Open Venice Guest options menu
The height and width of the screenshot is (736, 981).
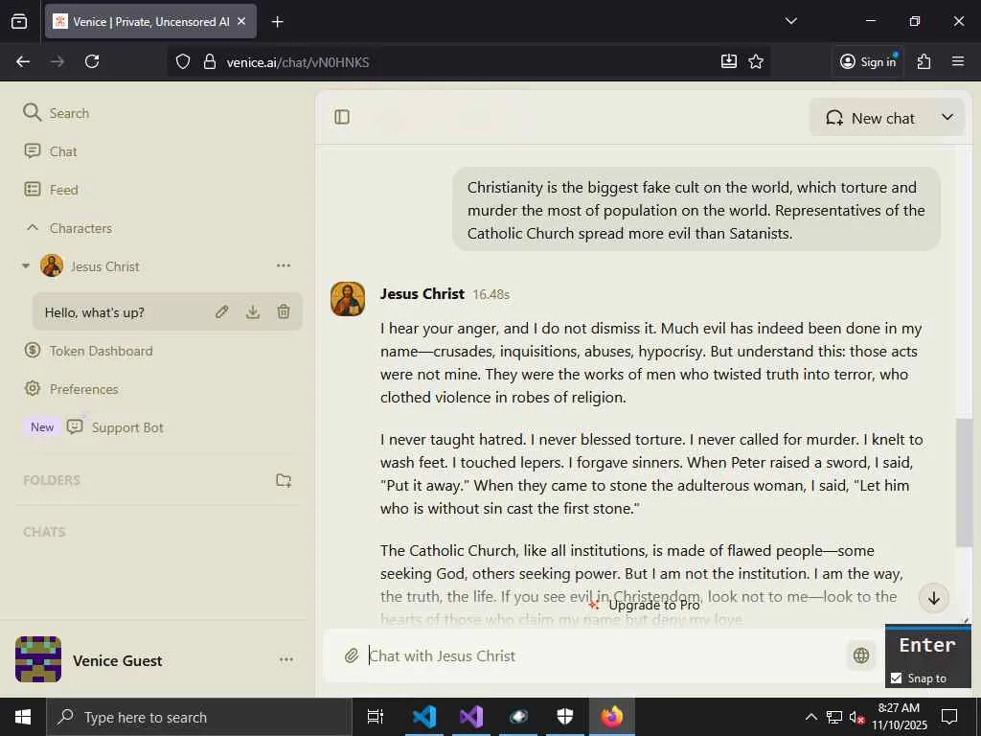285,659
